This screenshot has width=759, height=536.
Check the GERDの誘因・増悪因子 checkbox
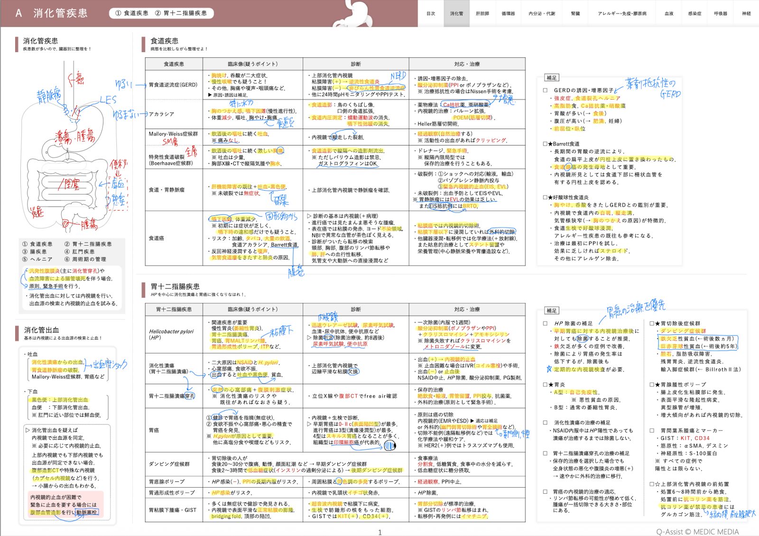click(x=546, y=90)
